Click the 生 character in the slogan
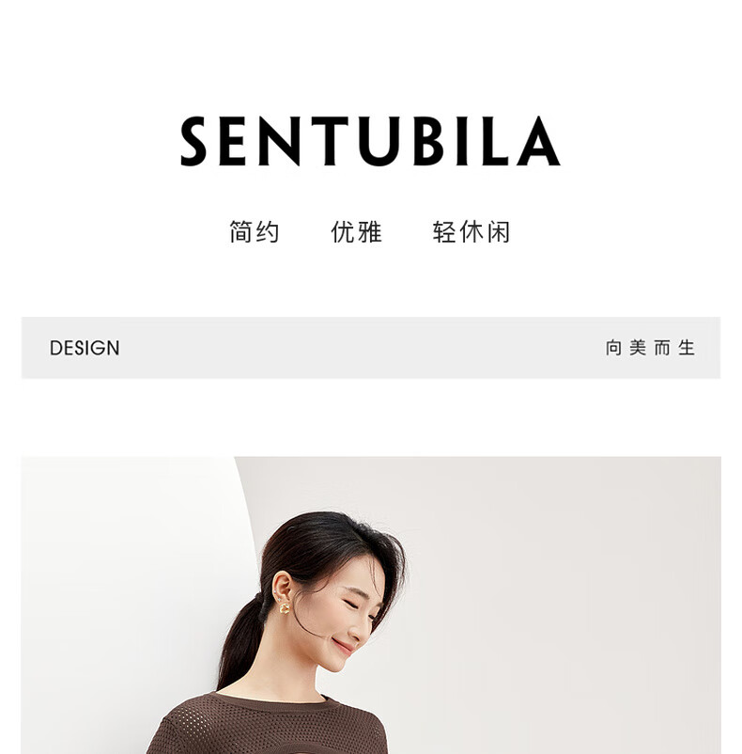This screenshot has width=742, height=754. coord(687,348)
